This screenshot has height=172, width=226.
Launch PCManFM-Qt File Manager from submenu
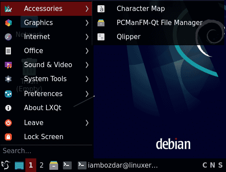[158, 23]
